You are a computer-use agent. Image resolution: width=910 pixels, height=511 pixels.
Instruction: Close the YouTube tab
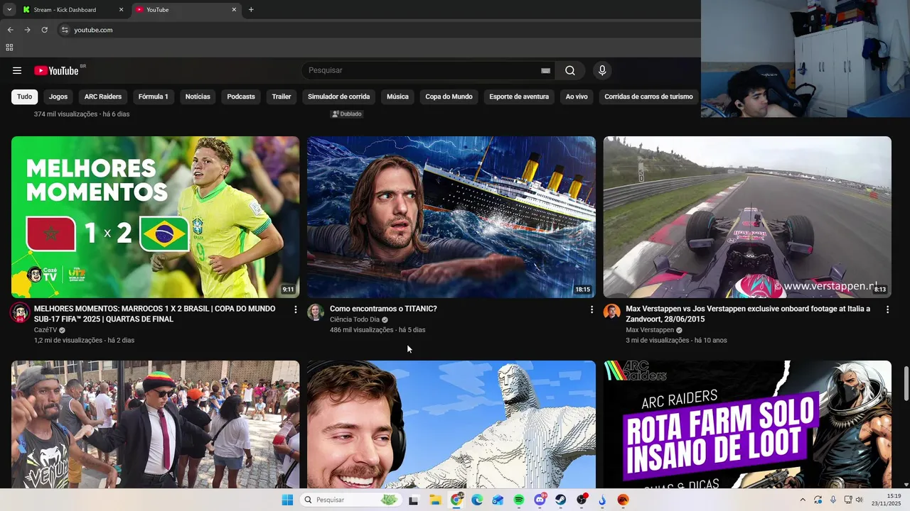[234, 10]
